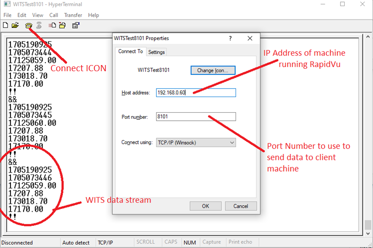Click the New connection toolbar icon
Image resolution: width=373 pixels, height=248 pixels.
(x=6, y=25)
